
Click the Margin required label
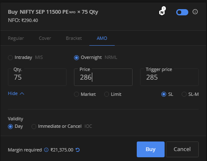(25, 150)
